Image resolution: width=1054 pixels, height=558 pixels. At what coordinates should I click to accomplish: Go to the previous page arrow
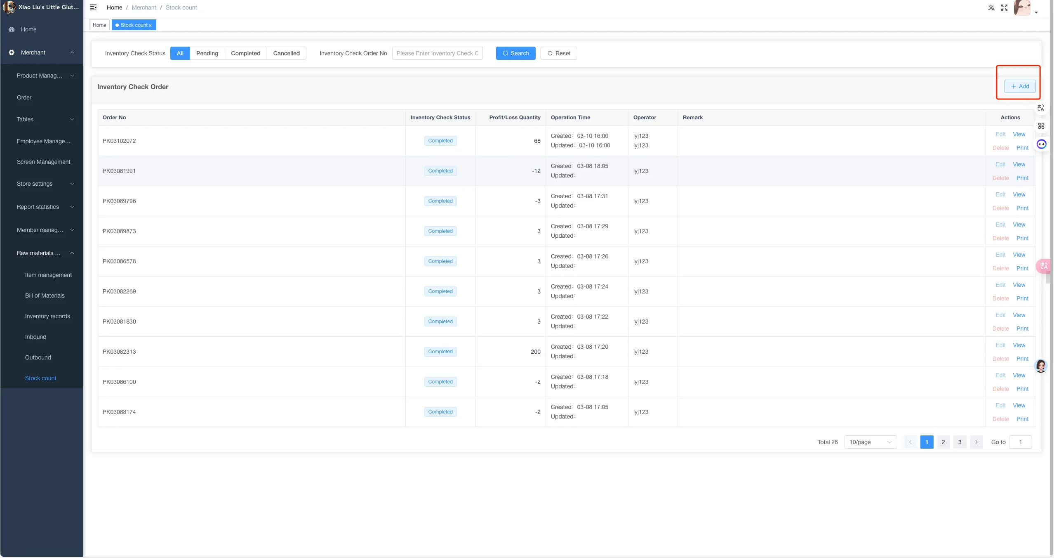(x=910, y=442)
